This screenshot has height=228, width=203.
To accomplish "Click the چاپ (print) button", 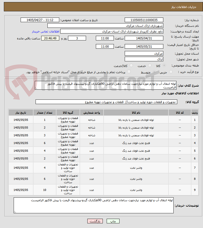I will click(113, 221).
